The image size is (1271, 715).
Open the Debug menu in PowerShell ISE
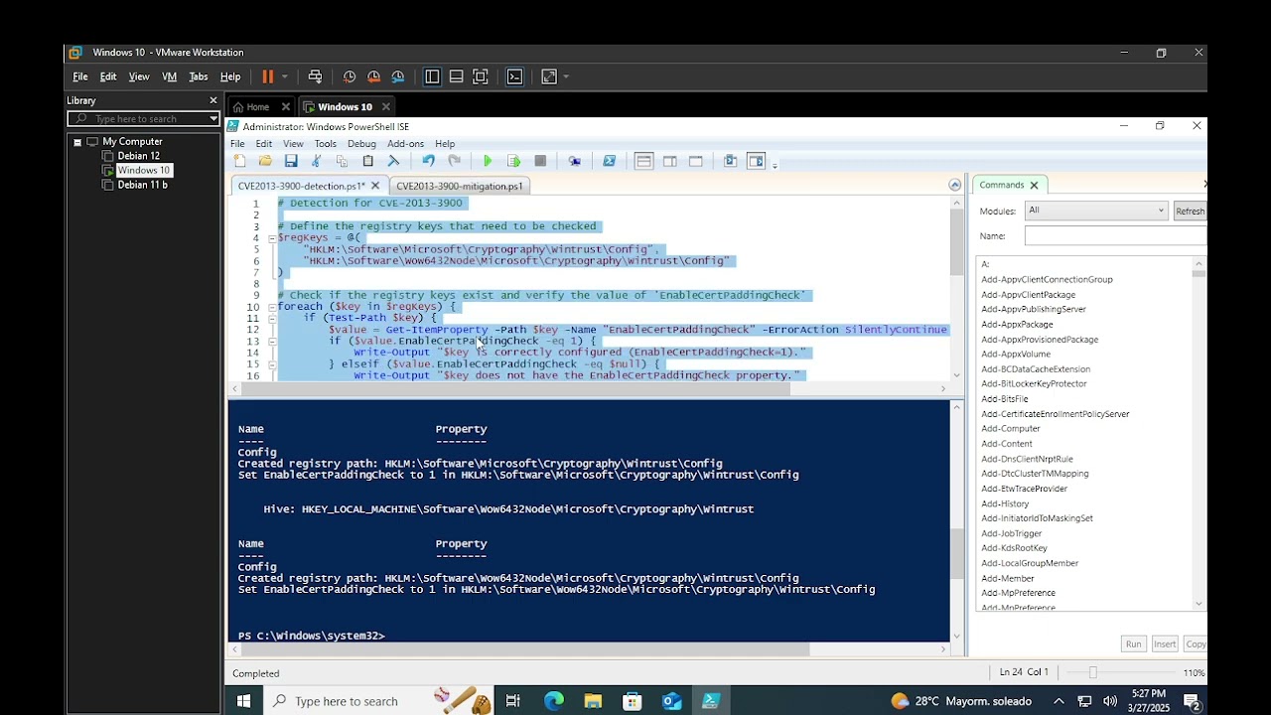[x=361, y=144]
